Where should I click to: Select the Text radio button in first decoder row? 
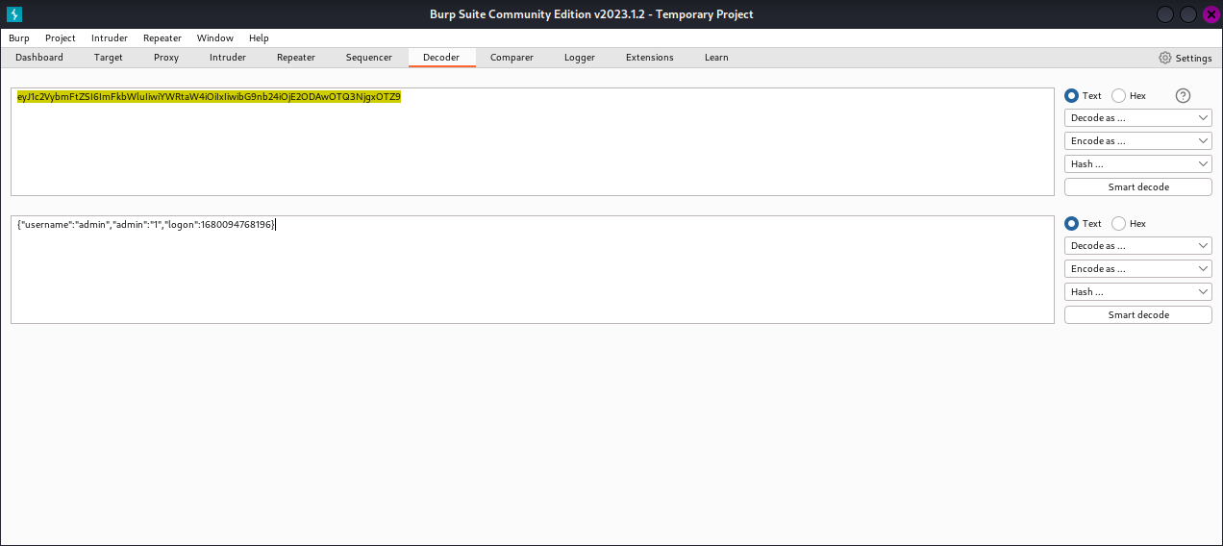[1071, 95]
